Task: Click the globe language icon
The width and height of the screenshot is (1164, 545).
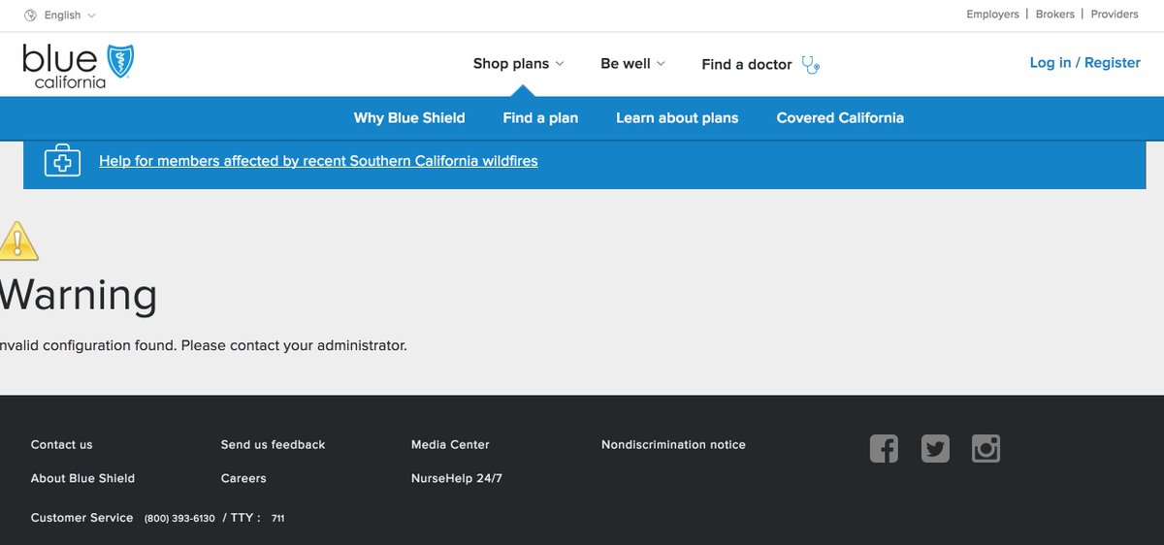Action: 30,16
